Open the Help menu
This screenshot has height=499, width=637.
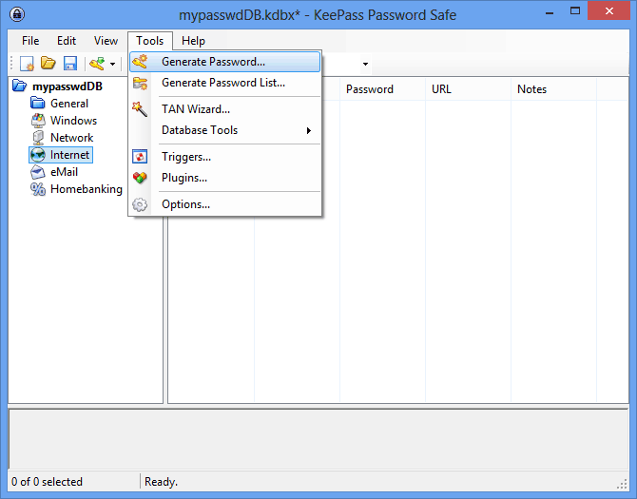click(x=193, y=41)
